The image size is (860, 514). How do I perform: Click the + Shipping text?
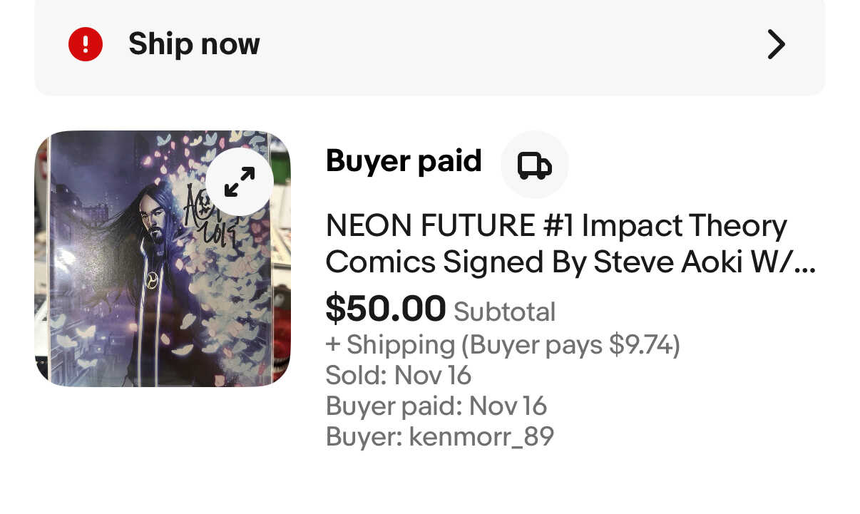coord(390,345)
